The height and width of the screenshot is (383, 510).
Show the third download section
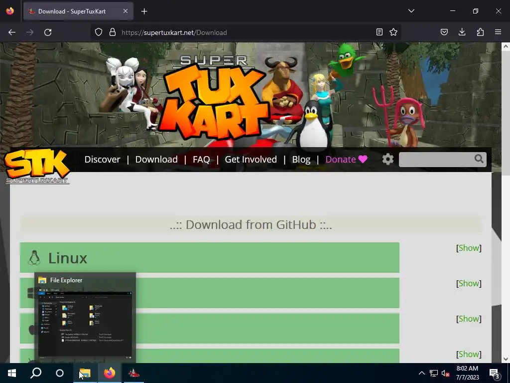click(469, 319)
